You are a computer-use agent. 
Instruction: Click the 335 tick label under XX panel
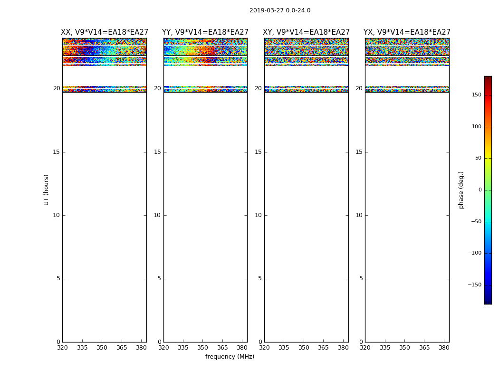(x=82, y=348)
